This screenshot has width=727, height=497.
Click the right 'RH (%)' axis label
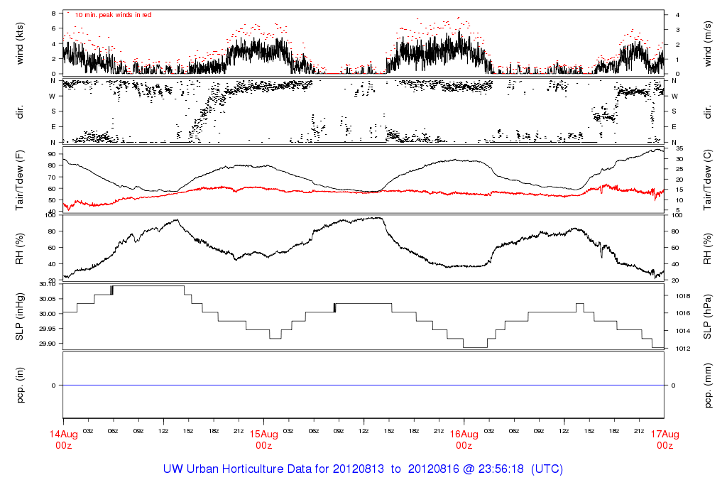click(x=708, y=248)
